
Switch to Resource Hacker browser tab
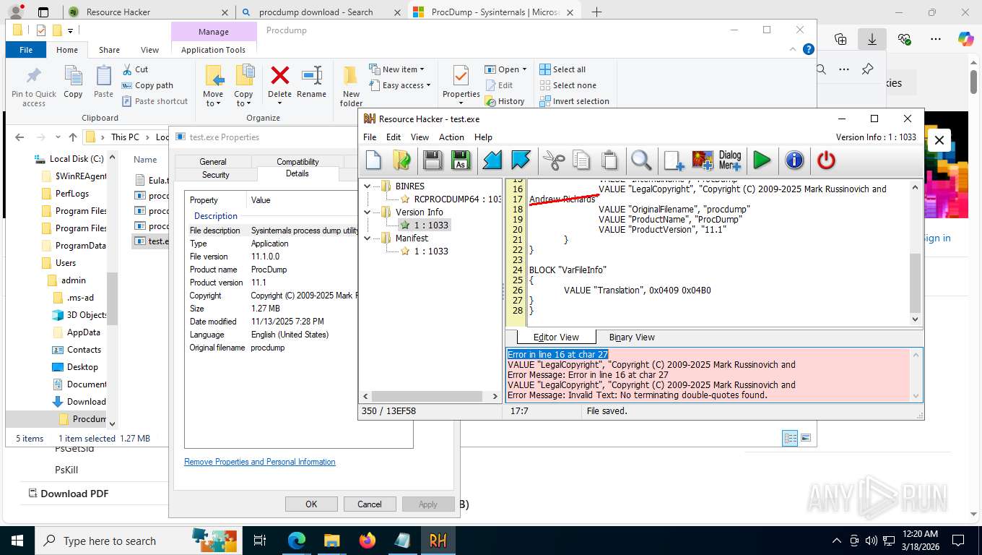tap(149, 12)
